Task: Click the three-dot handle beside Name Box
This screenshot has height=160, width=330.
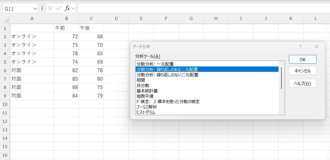Action: (x=42, y=8)
